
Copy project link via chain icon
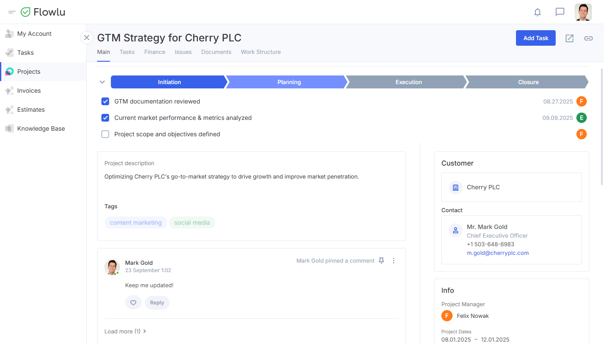(588, 38)
